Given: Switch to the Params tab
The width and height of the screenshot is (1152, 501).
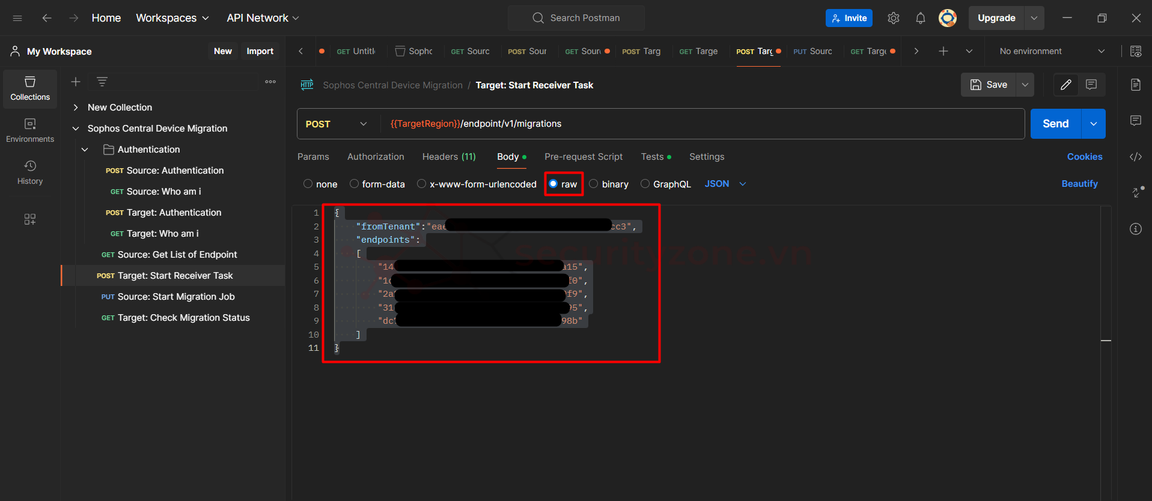Looking at the screenshot, I should [x=313, y=157].
